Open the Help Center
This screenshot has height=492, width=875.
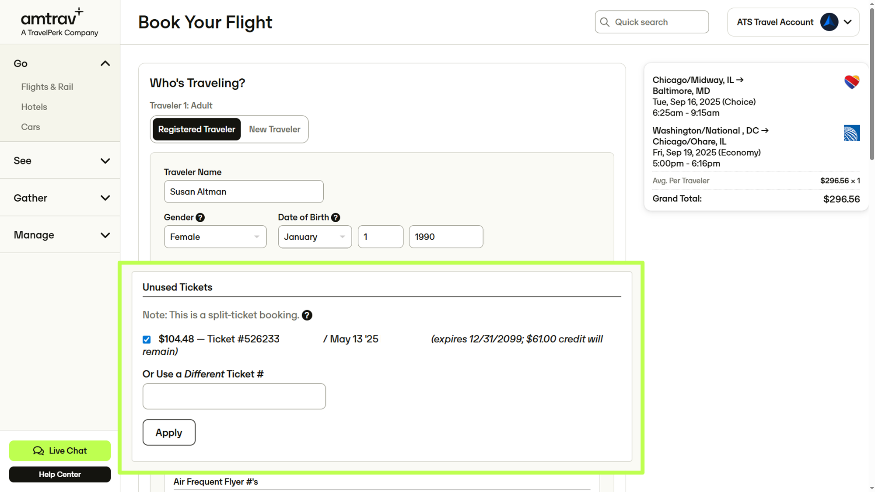(60, 474)
